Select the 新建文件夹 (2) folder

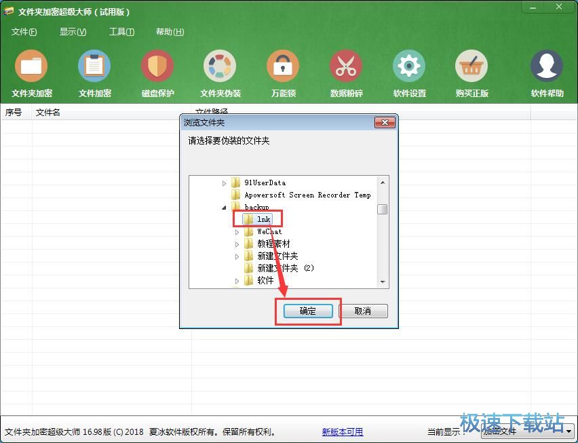pos(280,268)
